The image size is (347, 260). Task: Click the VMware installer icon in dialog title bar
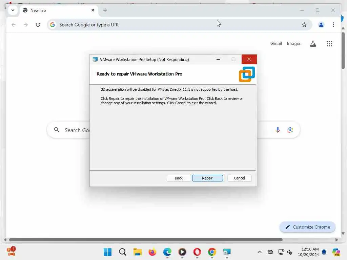[95, 60]
